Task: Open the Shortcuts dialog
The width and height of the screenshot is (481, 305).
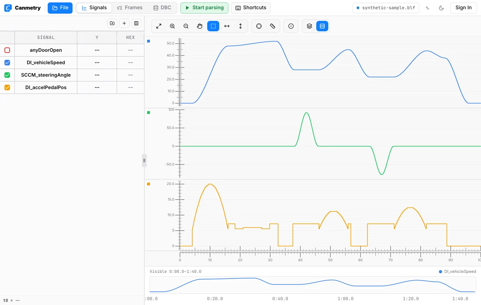Action: pyautogui.click(x=251, y=8)
